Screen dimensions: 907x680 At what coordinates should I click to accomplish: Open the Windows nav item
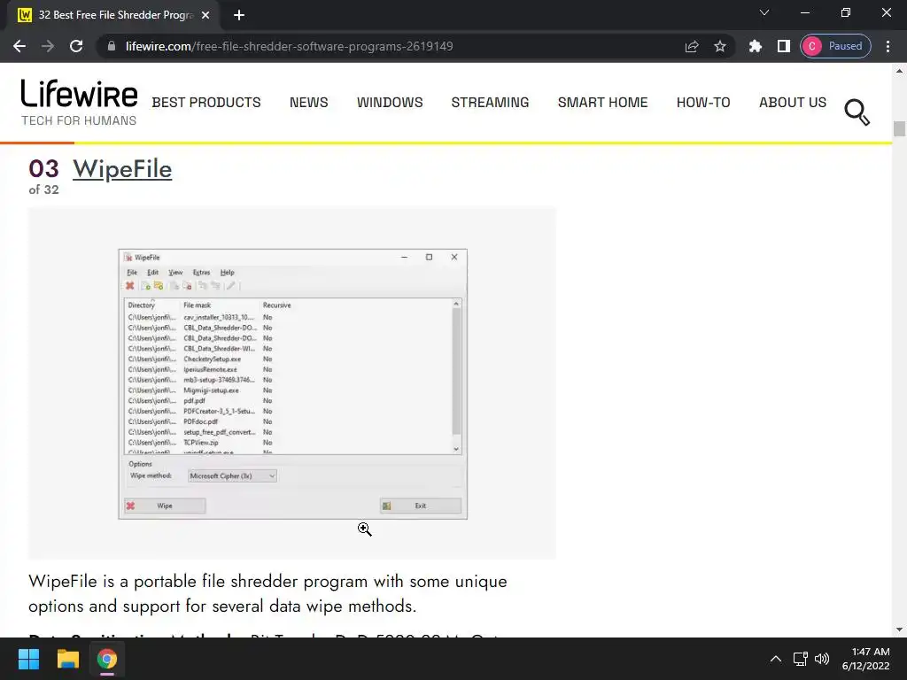click(390, 103)
